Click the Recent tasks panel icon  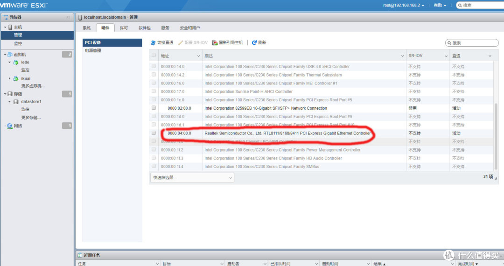pos(80,255)
